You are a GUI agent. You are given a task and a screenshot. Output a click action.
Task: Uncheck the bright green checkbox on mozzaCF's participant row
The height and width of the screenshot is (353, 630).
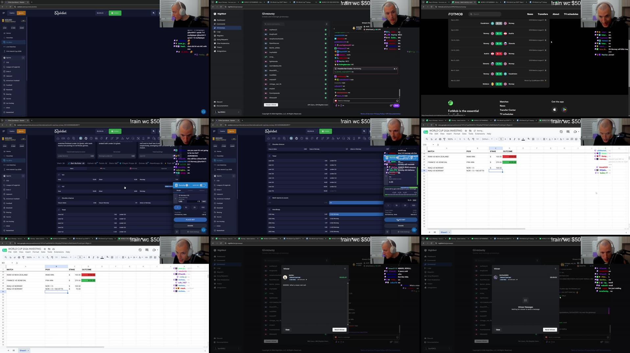(326, 79)
